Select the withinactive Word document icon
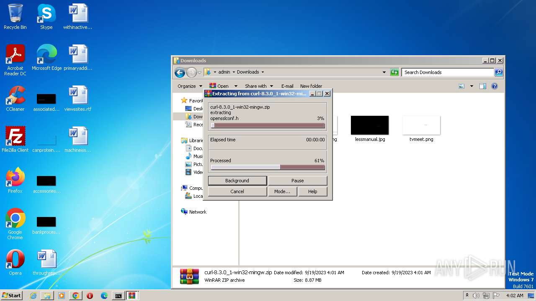This screenshot has height=301, width=536. (x=78, y=17)
